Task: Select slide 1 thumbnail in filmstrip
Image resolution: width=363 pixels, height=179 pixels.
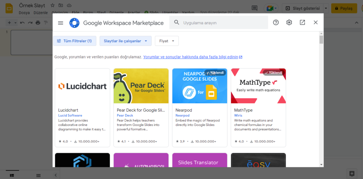Action: (x=32, y=42)
